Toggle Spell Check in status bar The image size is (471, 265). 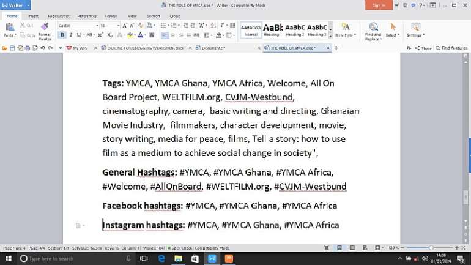[x=180, y=248]
